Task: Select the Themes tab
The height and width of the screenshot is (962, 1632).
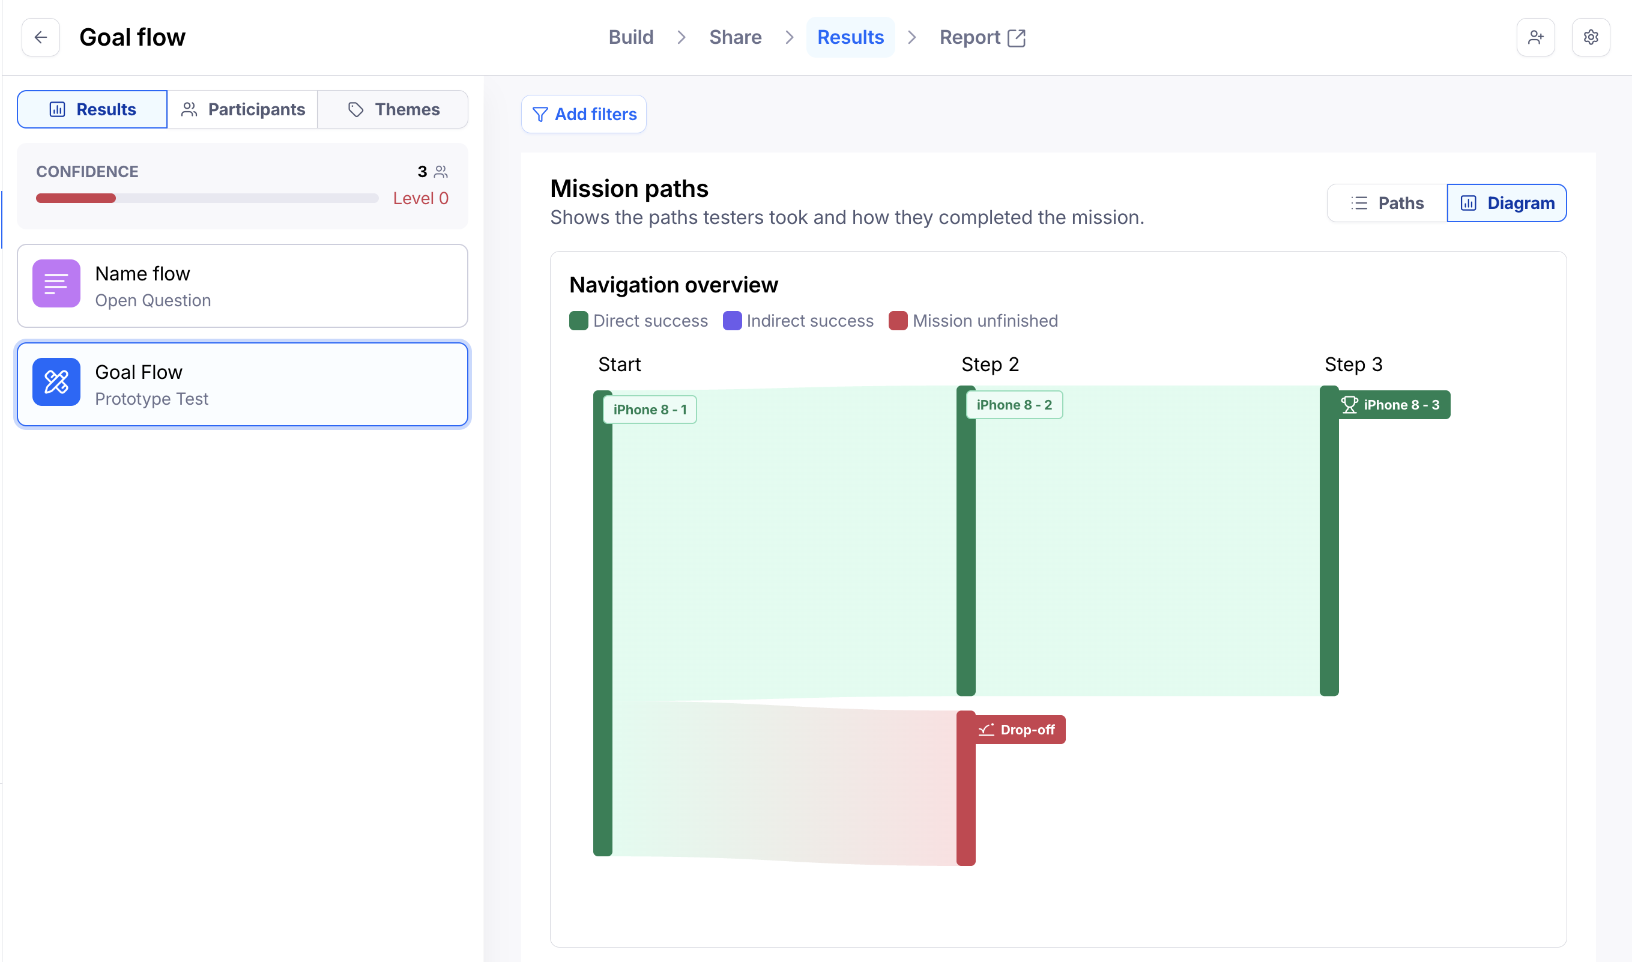Action: point(393,109)
